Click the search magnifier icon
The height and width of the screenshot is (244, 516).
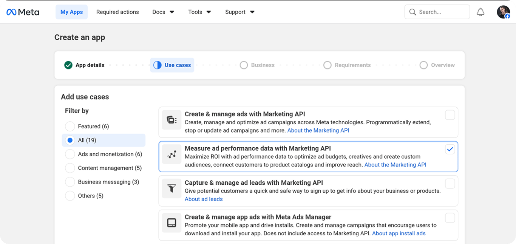click(413, 12)
